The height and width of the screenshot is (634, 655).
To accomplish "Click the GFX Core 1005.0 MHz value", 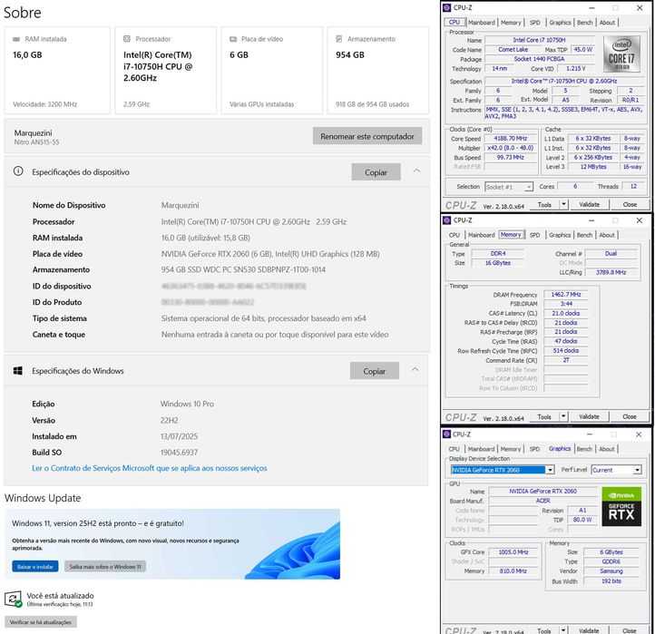I will (x=513, y=552).
